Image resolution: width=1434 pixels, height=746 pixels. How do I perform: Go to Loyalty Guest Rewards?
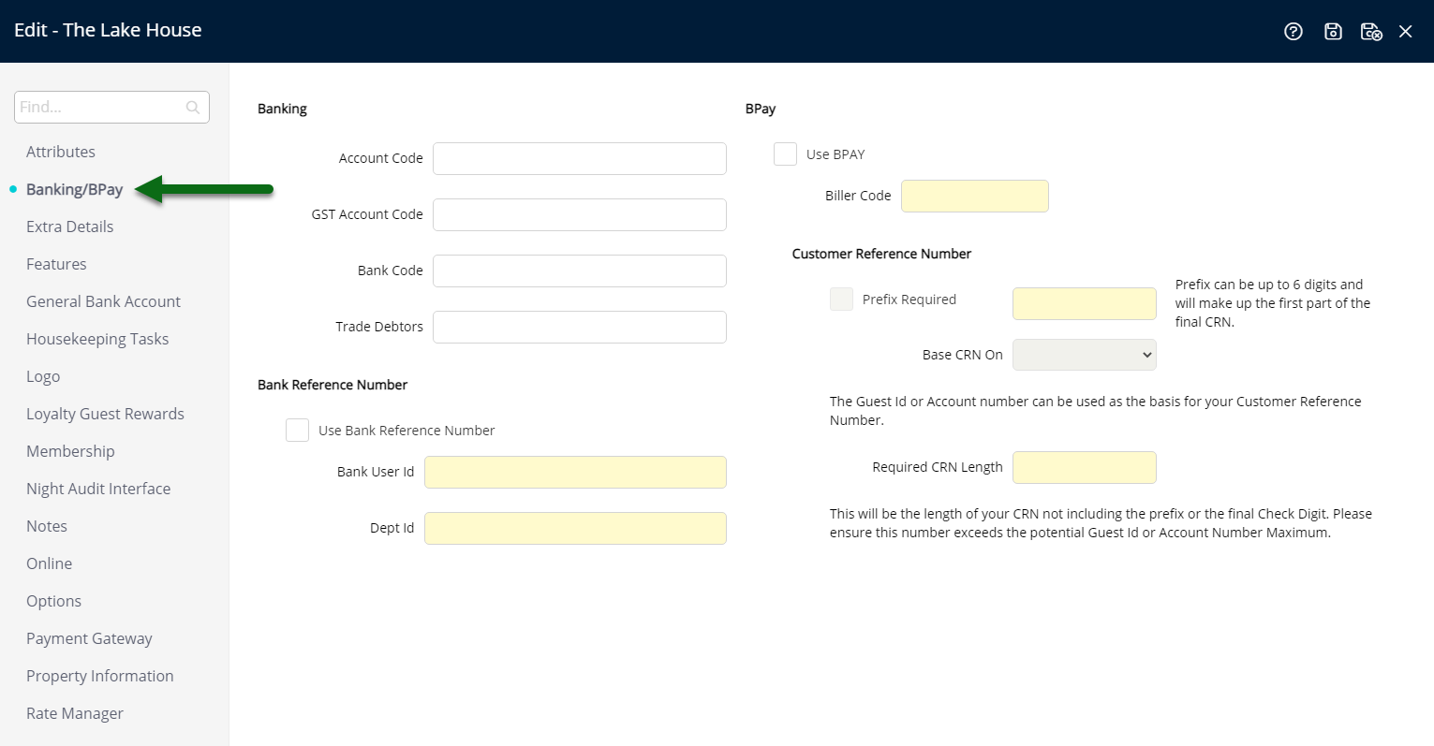click(x=105, y=414)
